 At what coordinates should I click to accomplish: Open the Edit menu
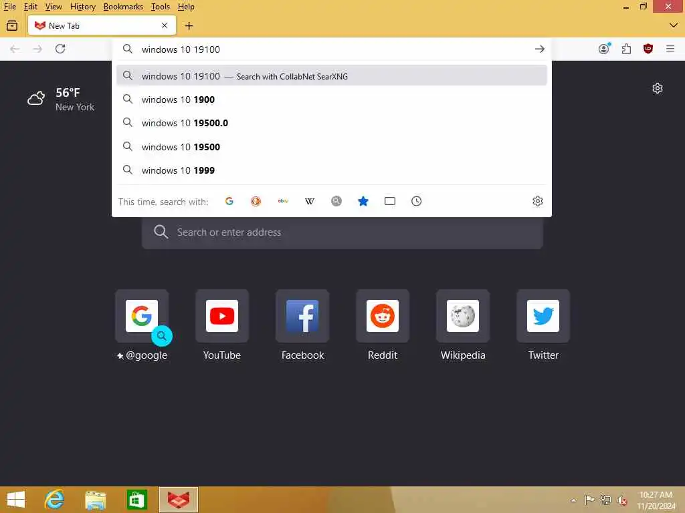tap(31, 7)
